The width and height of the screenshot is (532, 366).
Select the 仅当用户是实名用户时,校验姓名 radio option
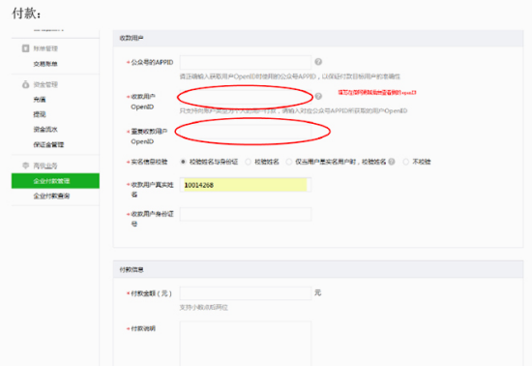(289, 162)
